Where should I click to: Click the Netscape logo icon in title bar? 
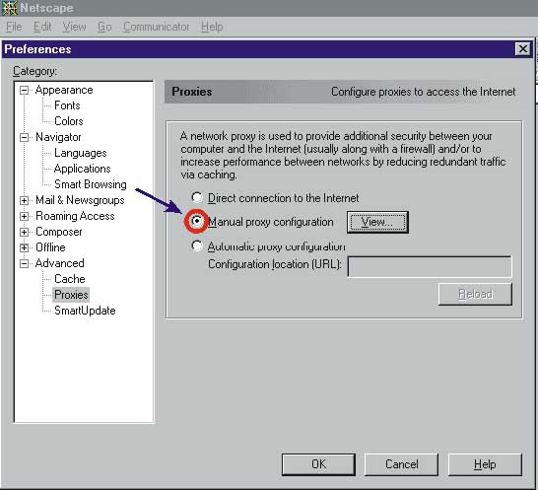9,8
